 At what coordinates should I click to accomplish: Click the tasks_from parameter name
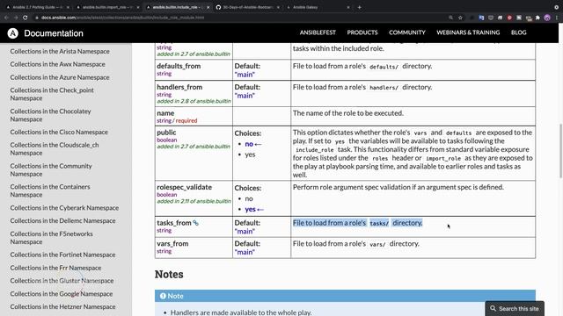(174, 223)
